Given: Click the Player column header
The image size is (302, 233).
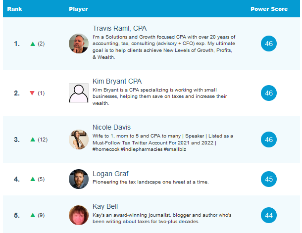Looking at the screenshot, I should coord(79,9).
